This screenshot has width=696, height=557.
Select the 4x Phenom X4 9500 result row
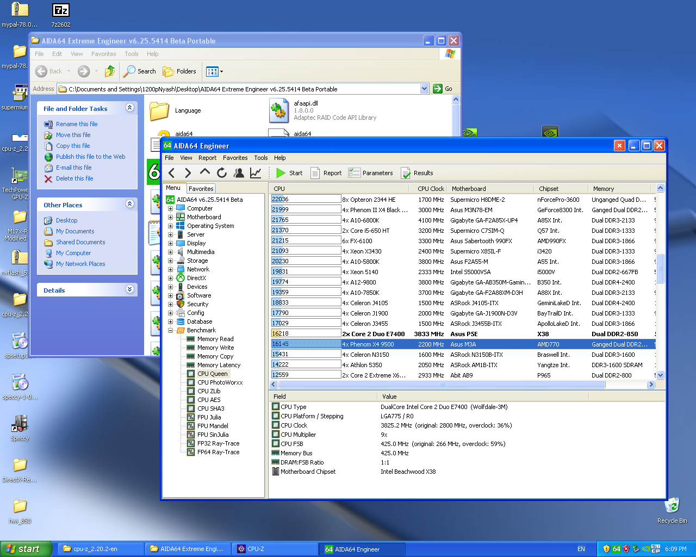pos(463,344)
